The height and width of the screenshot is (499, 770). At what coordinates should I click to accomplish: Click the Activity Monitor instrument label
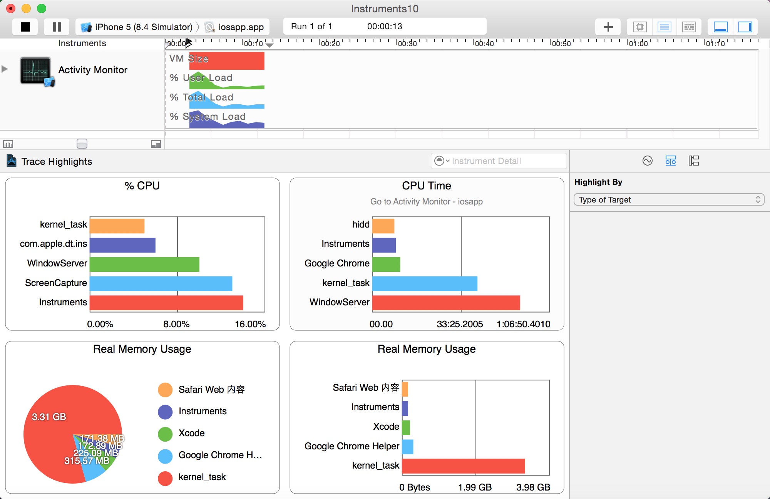(x=93, y=70)
